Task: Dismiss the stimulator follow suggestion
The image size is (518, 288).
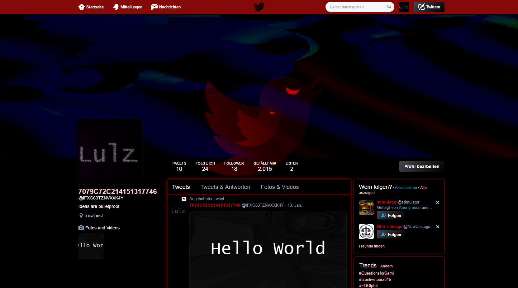Action: 438,202
